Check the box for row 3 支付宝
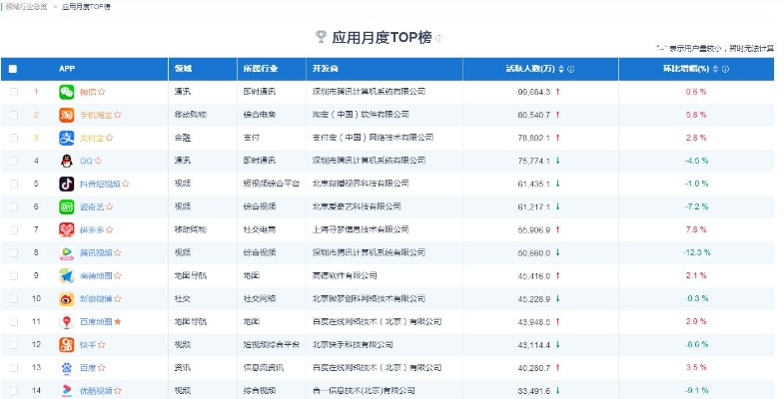Screen dimensions: 784x399 tap(14, 138)
